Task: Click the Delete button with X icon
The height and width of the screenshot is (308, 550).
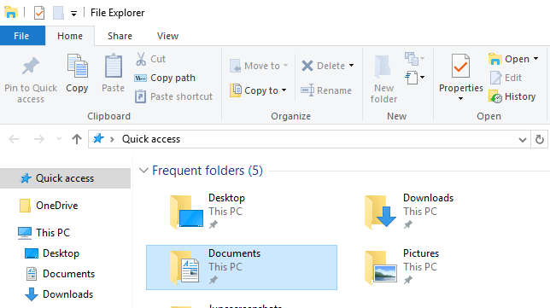Action: click(323, 66)
